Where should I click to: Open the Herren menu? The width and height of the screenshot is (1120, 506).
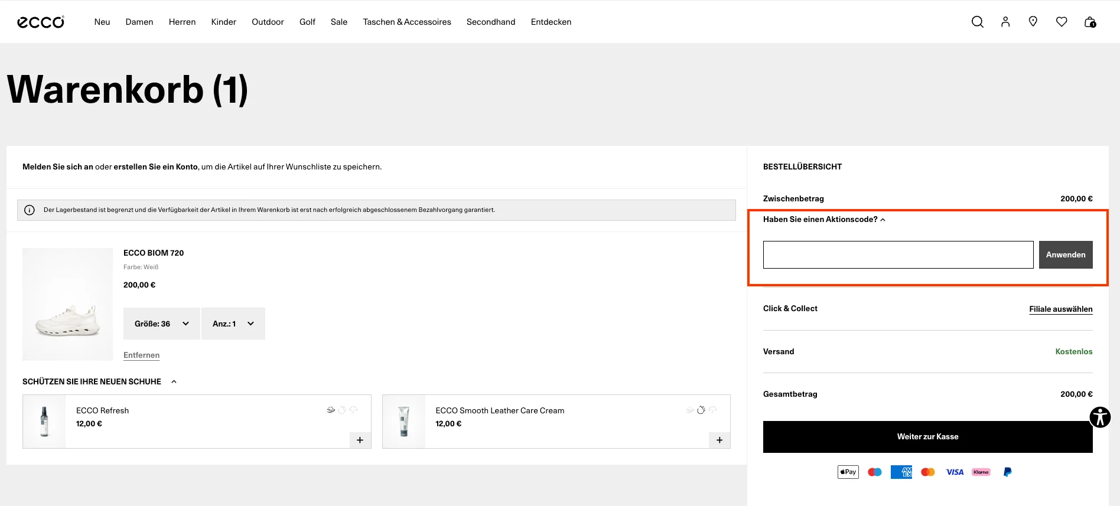coord(182,22)
